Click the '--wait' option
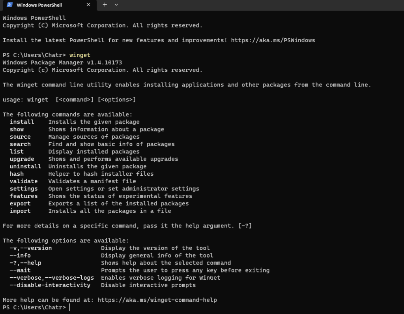The image size is (404, 314). click(x=20, y=271)
